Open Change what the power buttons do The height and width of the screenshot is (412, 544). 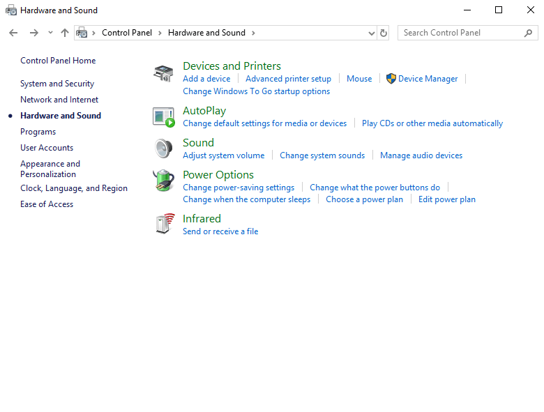[375, 188]
